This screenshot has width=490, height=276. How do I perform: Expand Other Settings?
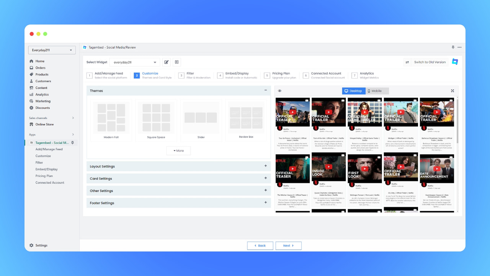179,191
